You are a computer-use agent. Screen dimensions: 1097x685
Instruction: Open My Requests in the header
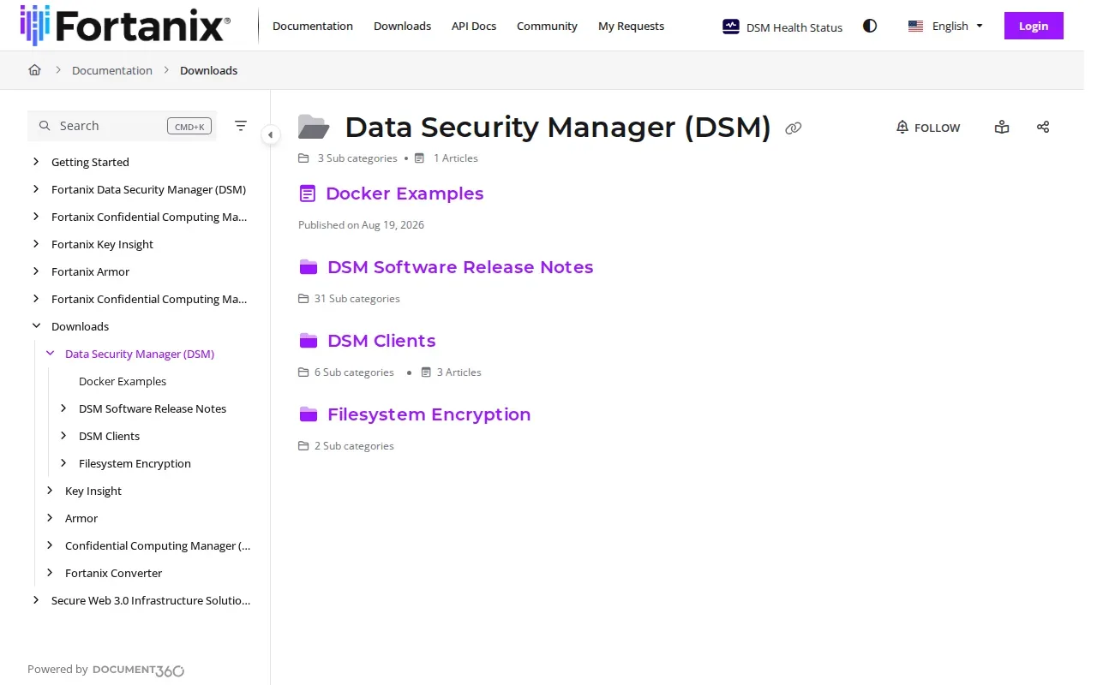pyautogui.click(x=631, y=27)
